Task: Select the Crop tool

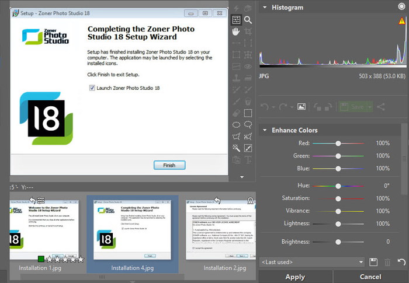Action: [248, 32]
